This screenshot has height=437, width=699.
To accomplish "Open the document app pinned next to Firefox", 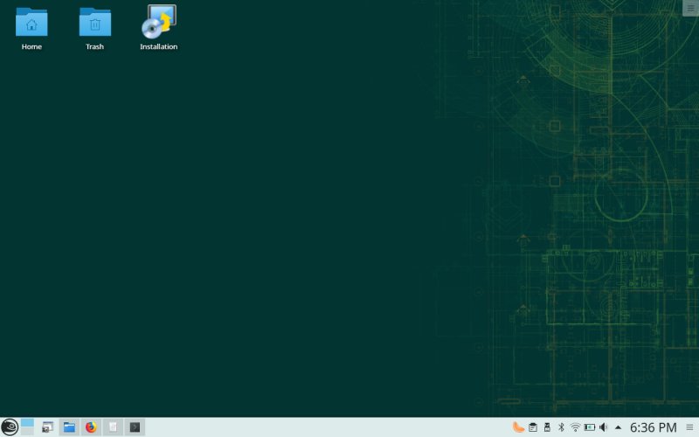I will coord(113,427).
